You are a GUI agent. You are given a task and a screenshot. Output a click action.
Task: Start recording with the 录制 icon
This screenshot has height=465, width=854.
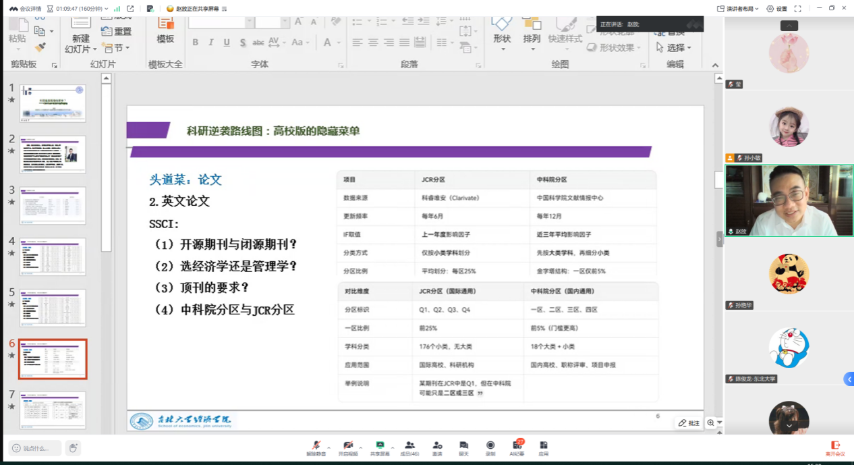[x=490, y=446]
